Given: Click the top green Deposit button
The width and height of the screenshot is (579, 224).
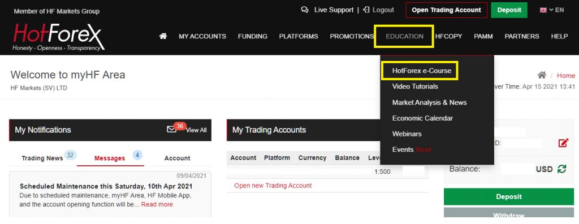Looking at the screenshot, I should point(509,10).
